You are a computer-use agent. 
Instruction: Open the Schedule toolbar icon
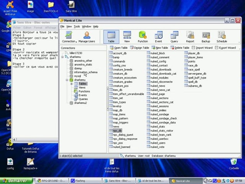[222, 37]
